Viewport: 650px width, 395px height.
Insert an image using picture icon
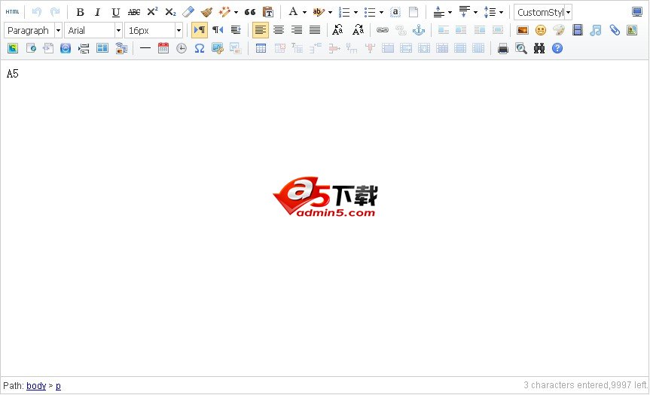(x=522, y=30)
